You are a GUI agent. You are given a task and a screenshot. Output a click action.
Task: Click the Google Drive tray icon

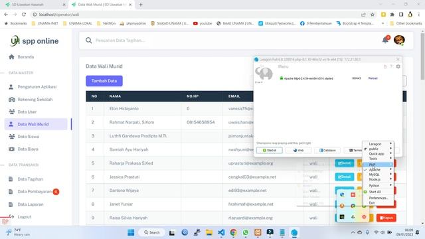[353, 217]
